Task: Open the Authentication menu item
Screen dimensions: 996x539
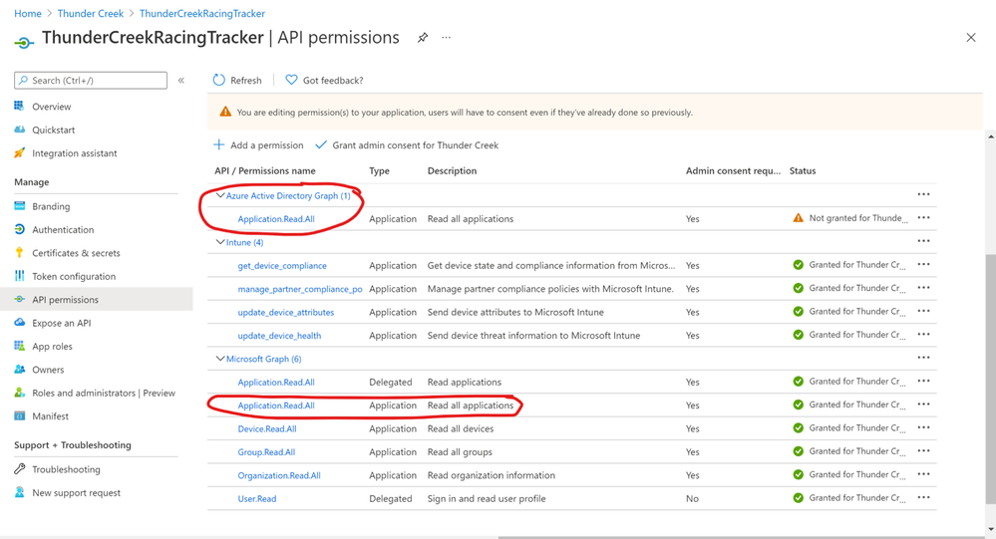Action: pos(63,230)
